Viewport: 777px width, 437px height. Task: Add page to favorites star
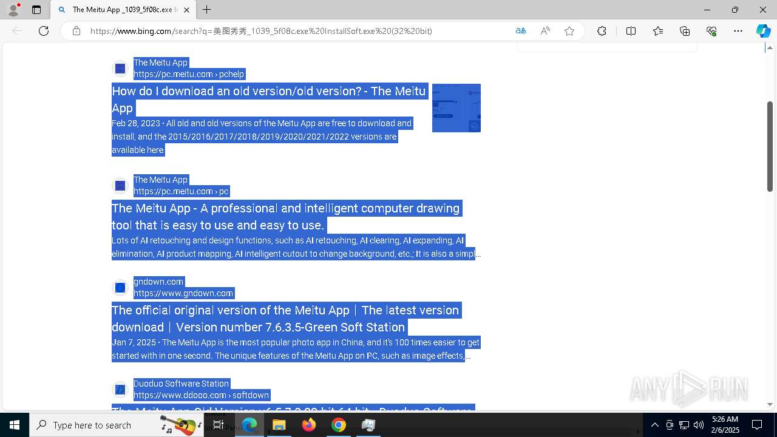[x=569, y=31]
